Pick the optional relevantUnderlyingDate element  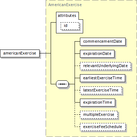105,66
